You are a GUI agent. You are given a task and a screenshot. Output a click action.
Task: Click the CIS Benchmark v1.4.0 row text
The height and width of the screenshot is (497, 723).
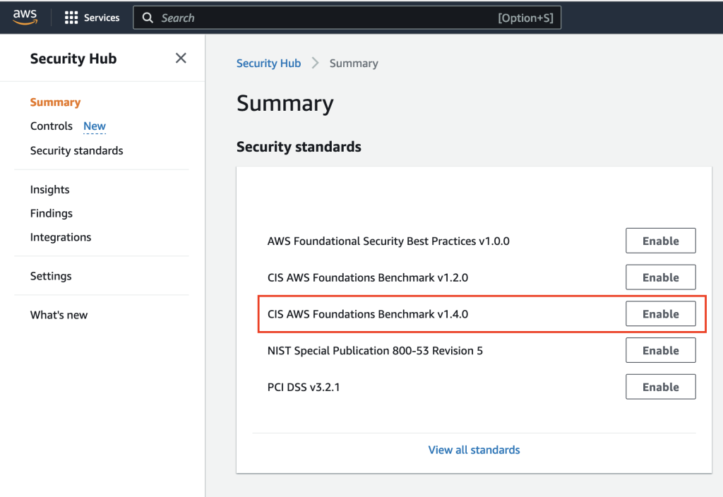tap(367, 314)
